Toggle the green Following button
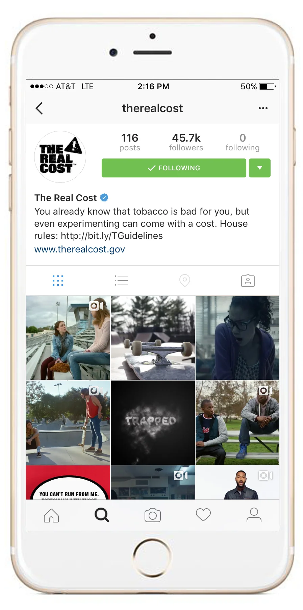This screenshot has height=610, width=303. [174, 168]
